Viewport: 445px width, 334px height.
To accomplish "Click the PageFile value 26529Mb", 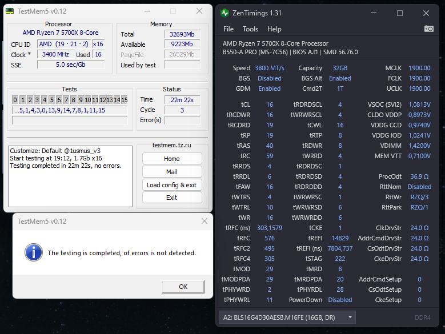I will (x=182, y=54).
